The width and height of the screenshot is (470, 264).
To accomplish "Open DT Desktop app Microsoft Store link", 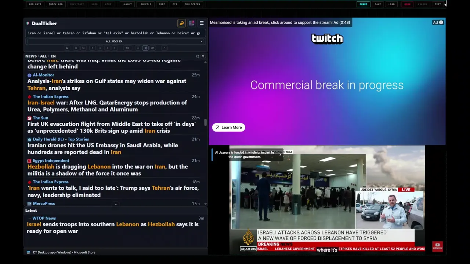I will (64, 252).
